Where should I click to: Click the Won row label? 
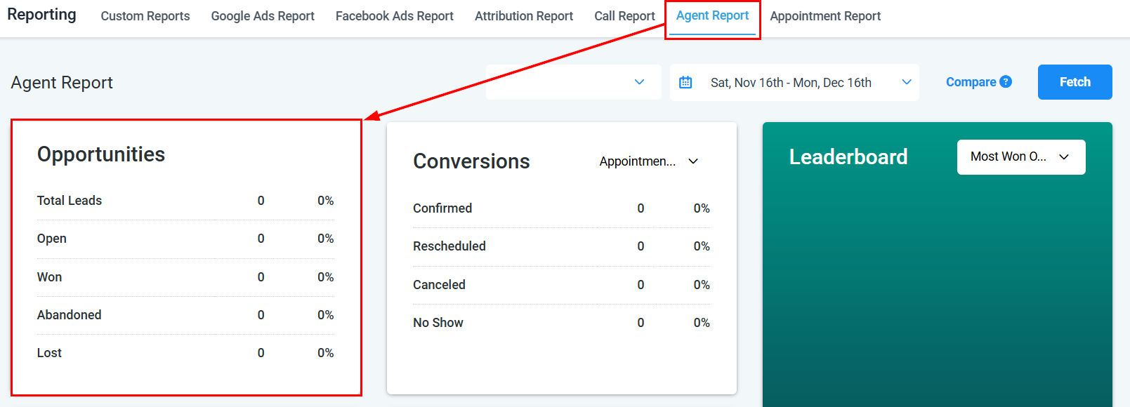click(x=49, y=277)
